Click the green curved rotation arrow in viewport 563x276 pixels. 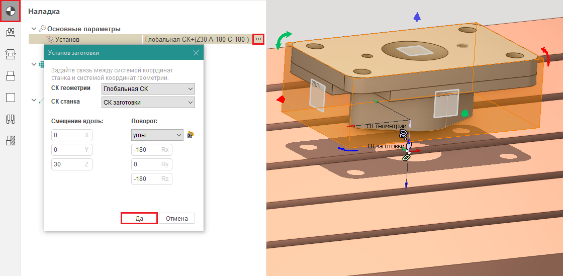pyautogui.click(x=285, y=40)
